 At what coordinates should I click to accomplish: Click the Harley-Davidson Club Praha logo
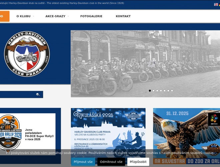click(x=27, y=54)
